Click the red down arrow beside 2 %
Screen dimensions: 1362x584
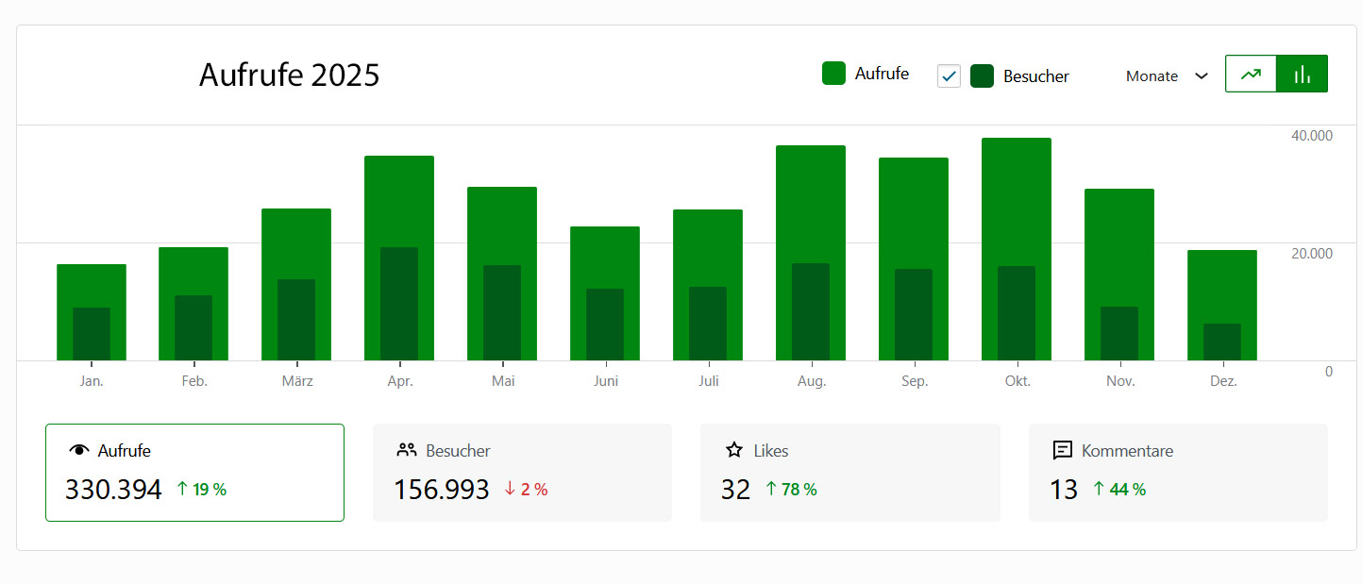pos(510,489)
